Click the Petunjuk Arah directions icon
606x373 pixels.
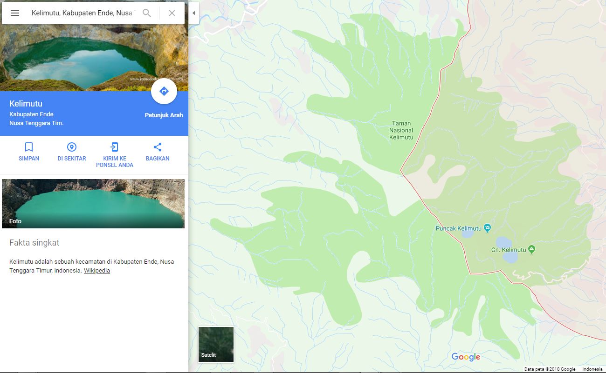coord(164,91)
